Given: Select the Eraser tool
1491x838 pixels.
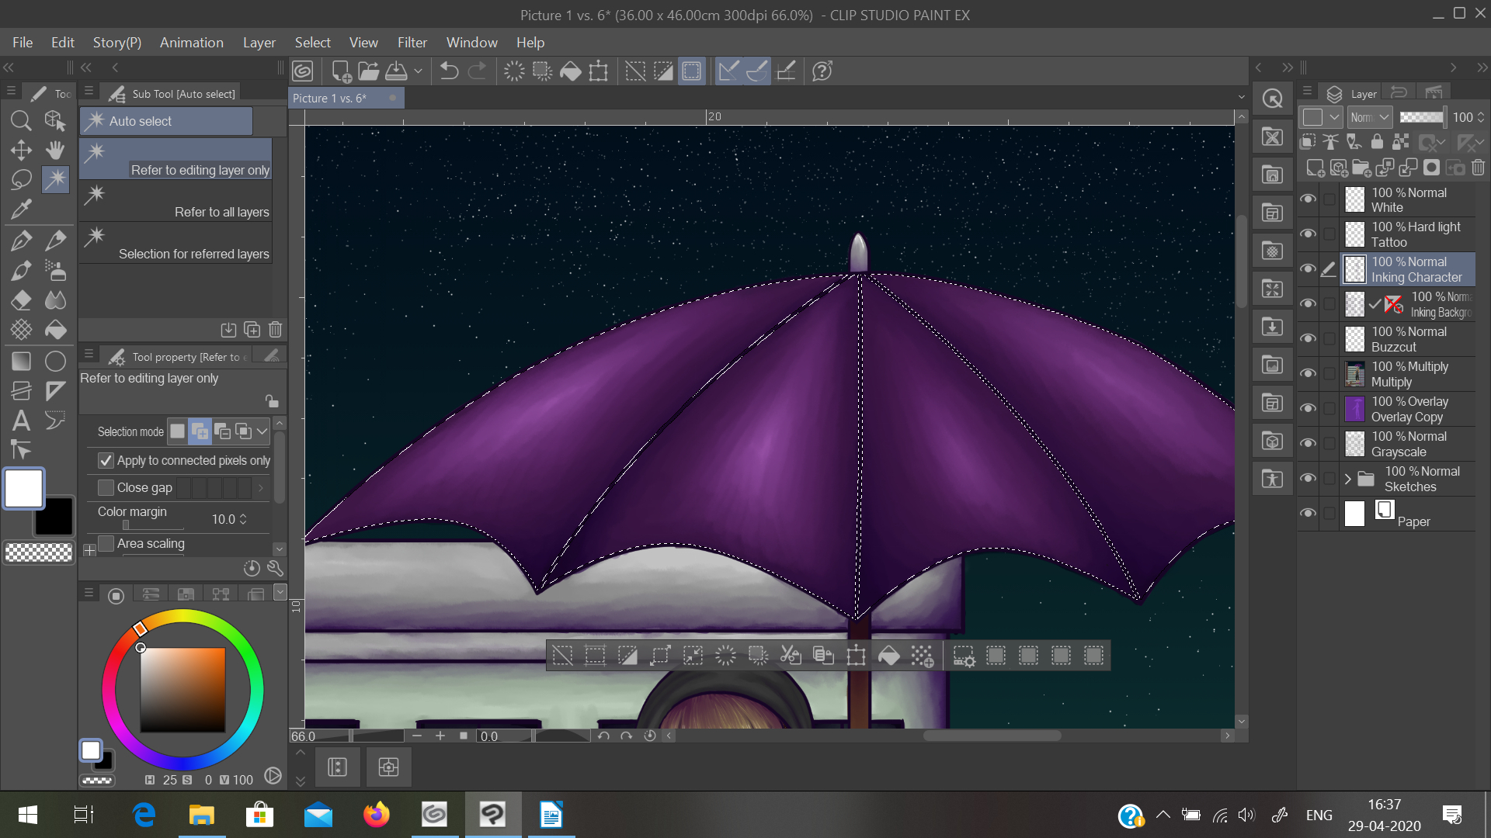Looking at the screenshot, I should pos(21,300).
